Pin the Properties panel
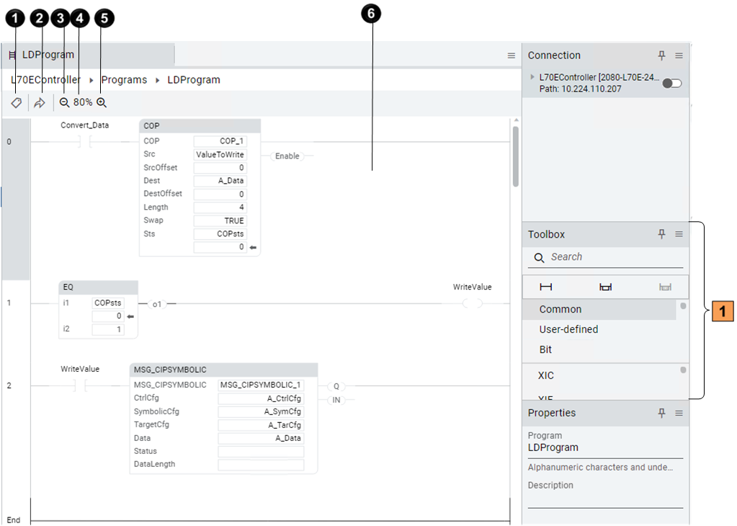This screenshot has width=737, height=526. 661,413
